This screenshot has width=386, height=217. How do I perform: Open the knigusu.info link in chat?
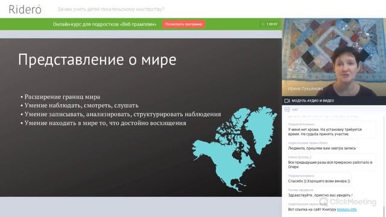tap(347, 209)
